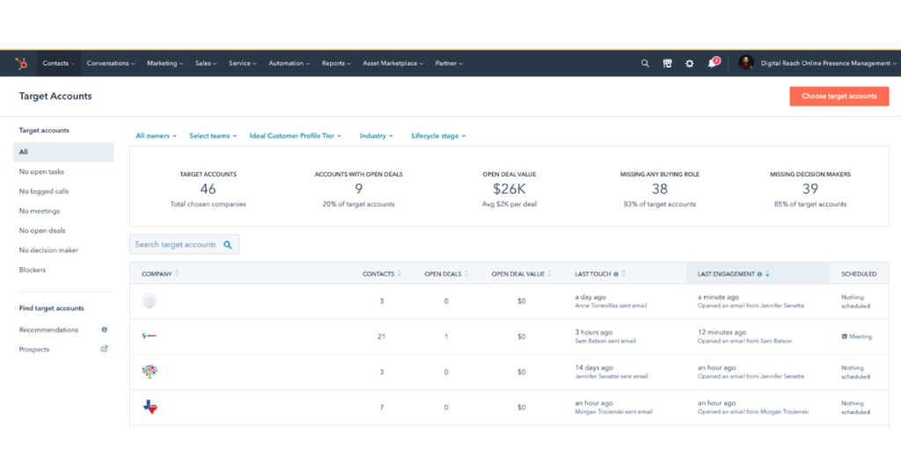The height and width of the screenshot is (476, 901).
Task: Select the No meetings view
Action: [x=39, y=211]
